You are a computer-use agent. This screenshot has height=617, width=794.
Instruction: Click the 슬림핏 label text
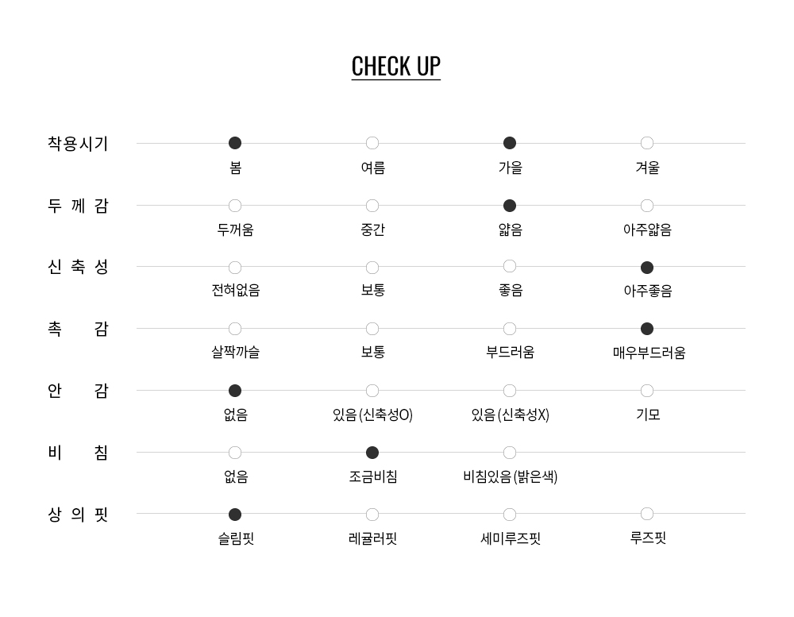coord(236,538)
